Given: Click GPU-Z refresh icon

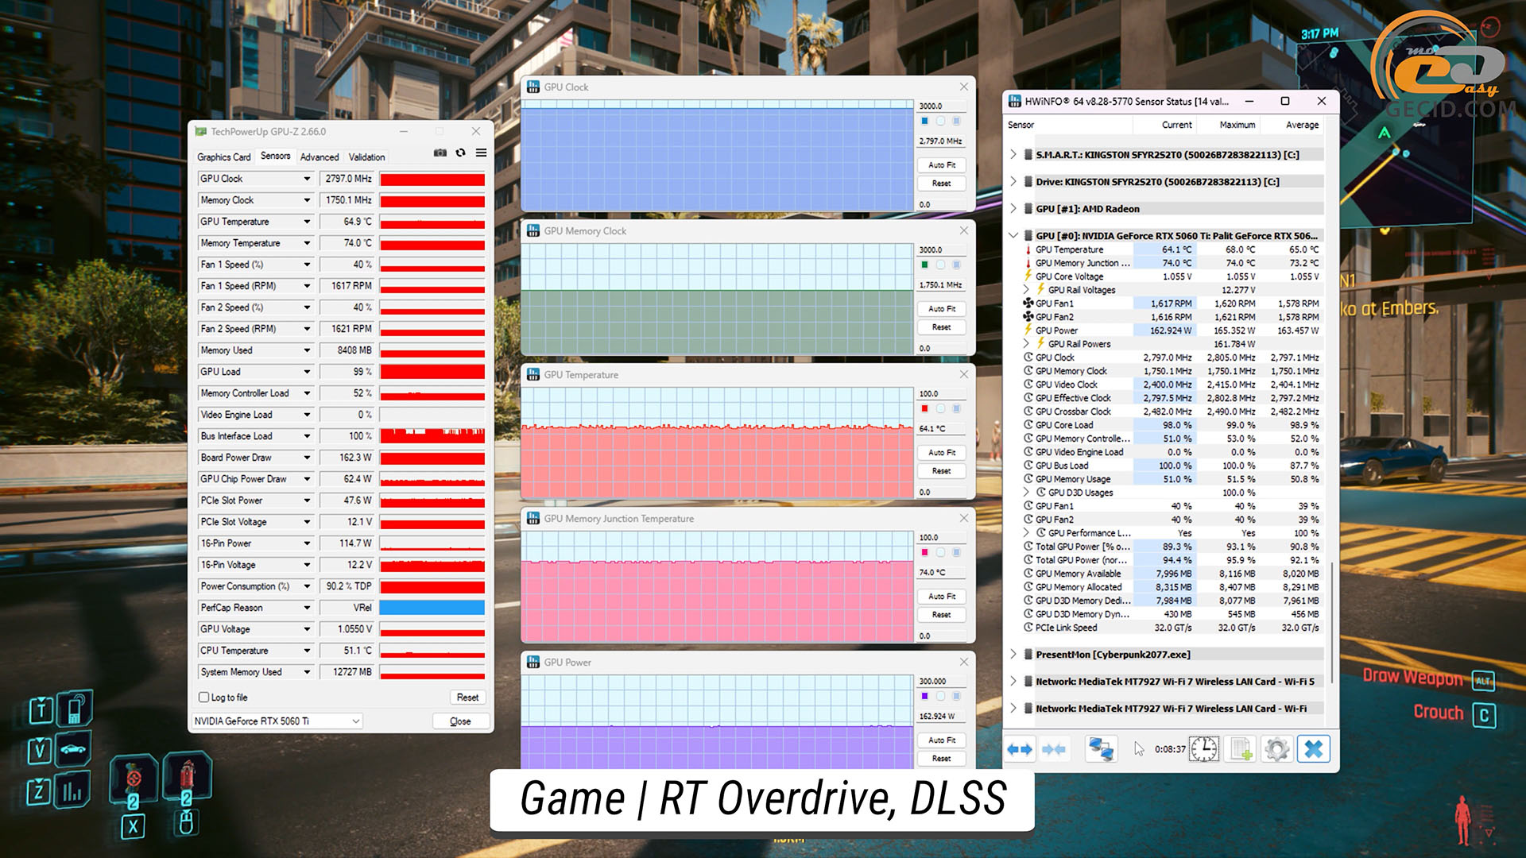Looking at the screenshot, I should tap(460, 153).
